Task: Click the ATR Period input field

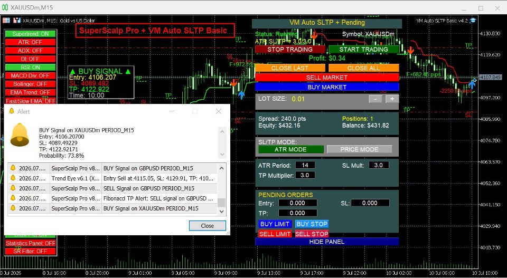Action: [x=305, y=165]
